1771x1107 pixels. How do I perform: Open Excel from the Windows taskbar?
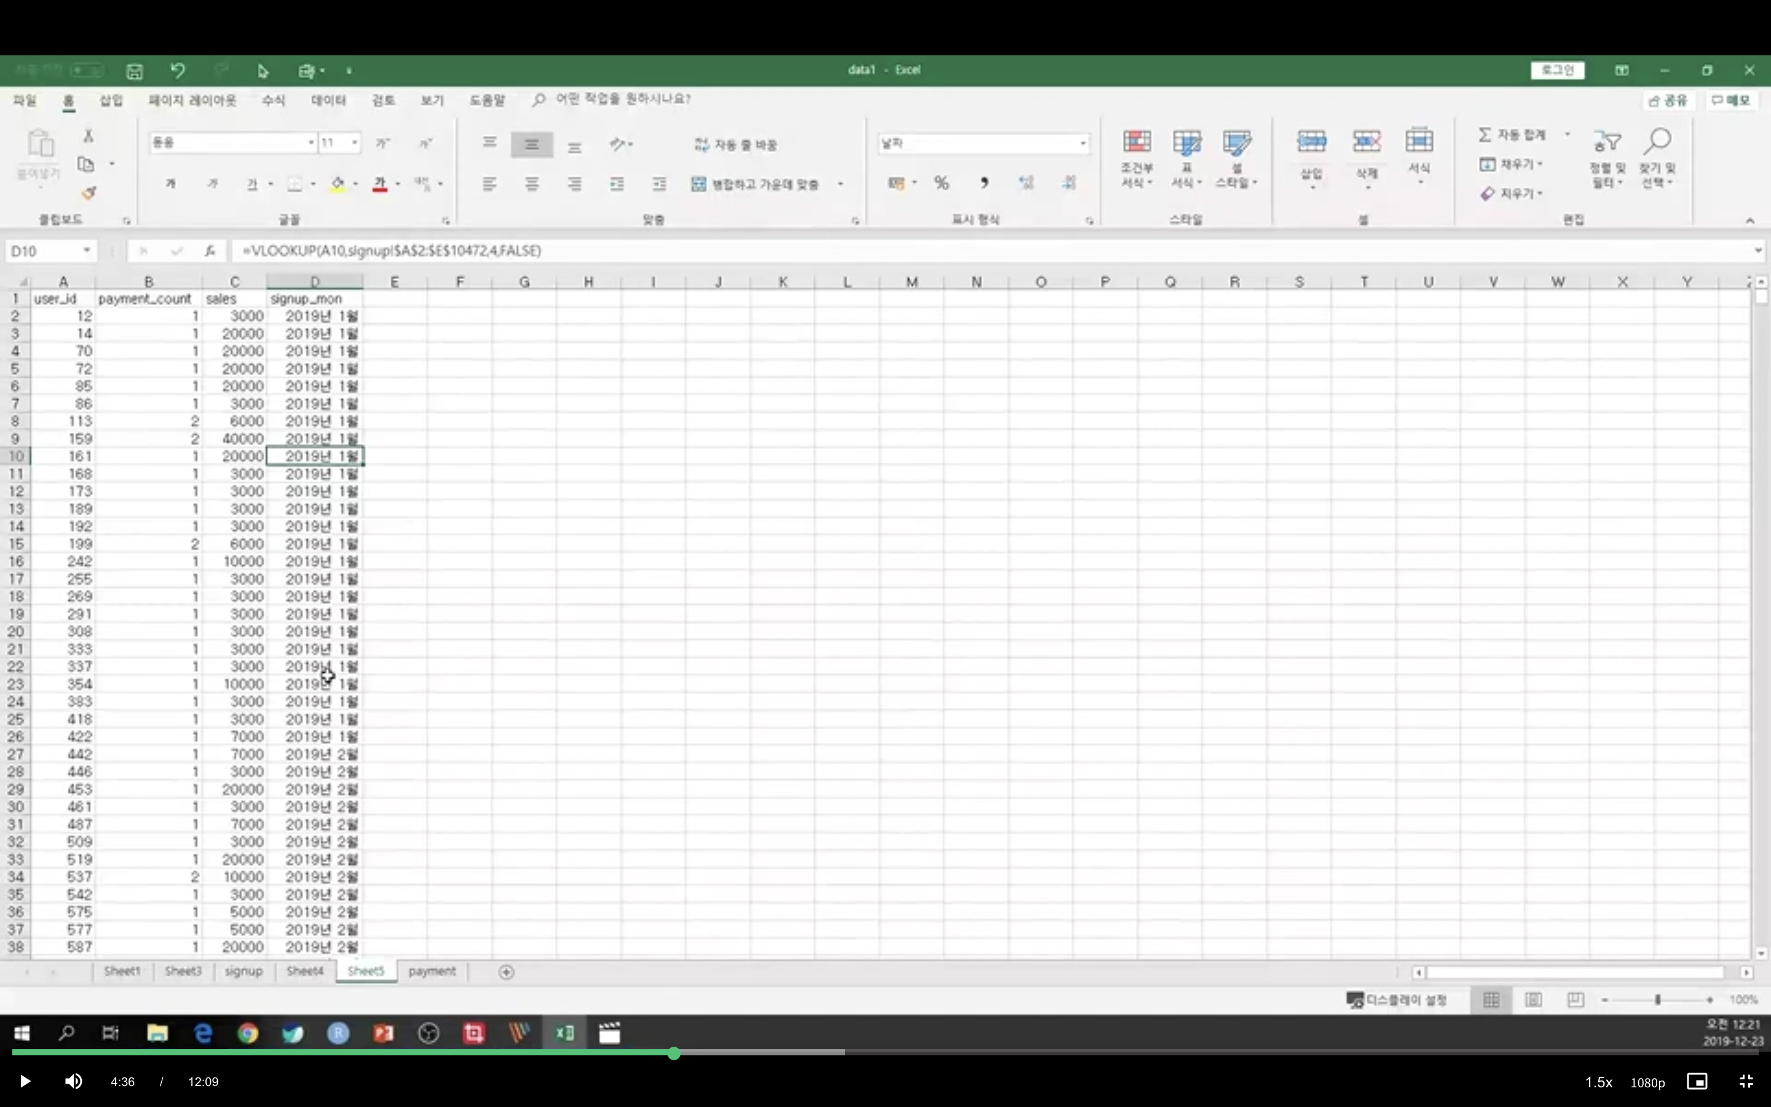[565, 1033]
